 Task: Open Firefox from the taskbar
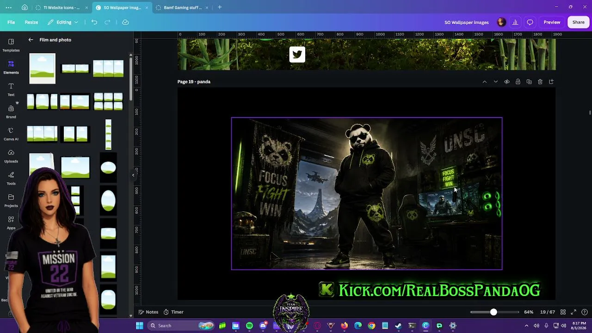click(x=344, y=326)
